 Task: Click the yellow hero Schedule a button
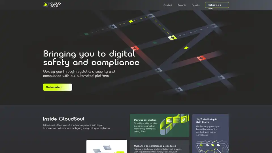pyautogui.click(x=58, y=87)
